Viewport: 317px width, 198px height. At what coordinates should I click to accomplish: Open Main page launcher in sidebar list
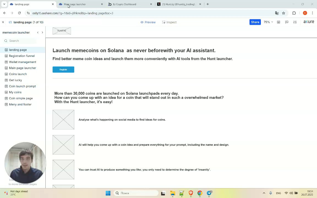click(x=23, y=68)
